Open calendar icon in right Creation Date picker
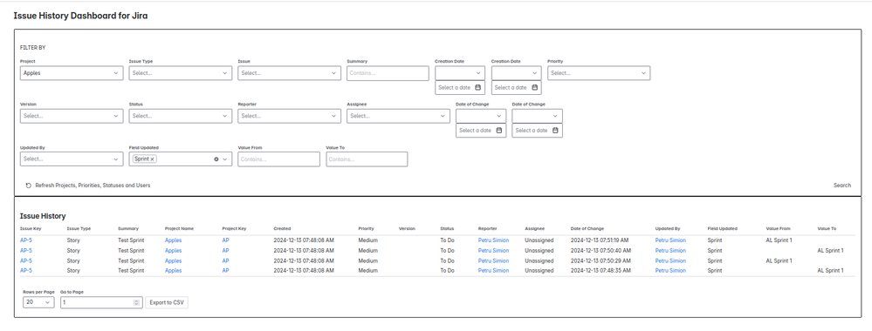 (x=534, y=87)
